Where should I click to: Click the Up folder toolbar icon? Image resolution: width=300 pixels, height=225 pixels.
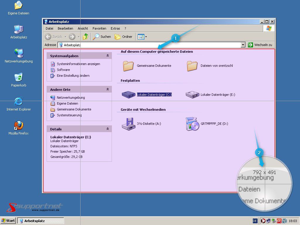click(85, 37)
